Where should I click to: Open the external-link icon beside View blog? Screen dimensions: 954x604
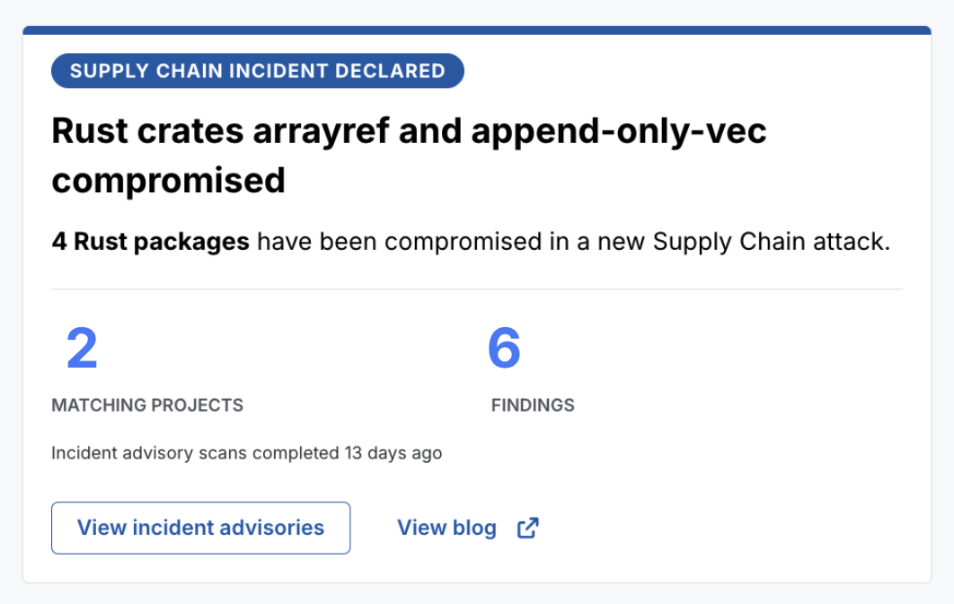[527, 528]
